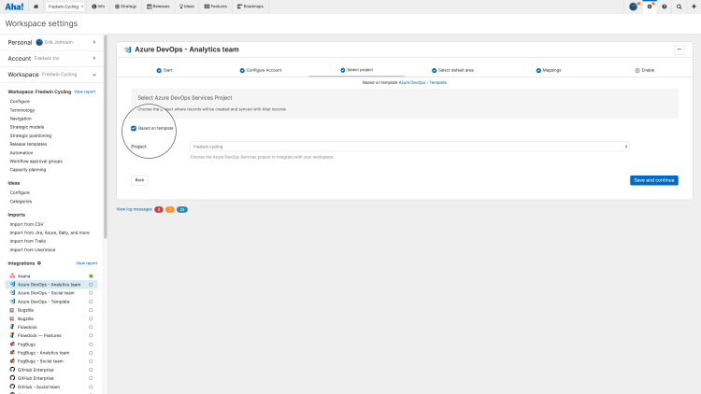Click Azure DevOps - Social team status circle
701x394 pixels.
click(91, 293)
